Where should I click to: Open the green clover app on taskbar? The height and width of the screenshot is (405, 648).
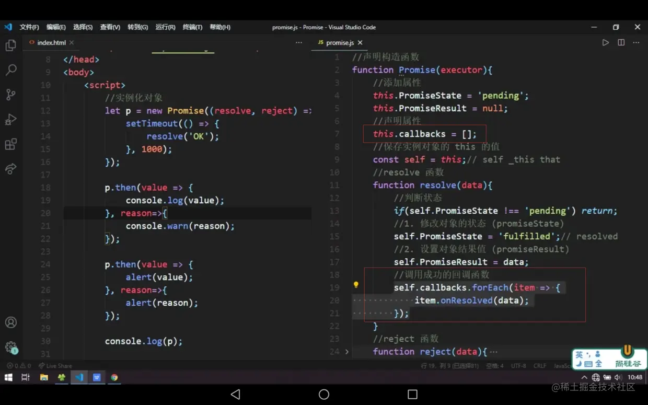pos(62,377)
